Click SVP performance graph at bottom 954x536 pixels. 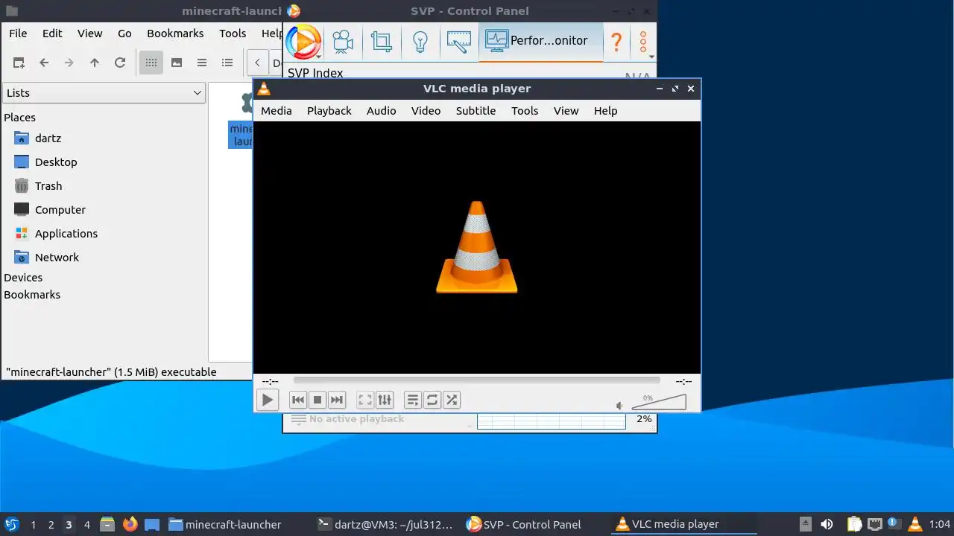[551, 421]
